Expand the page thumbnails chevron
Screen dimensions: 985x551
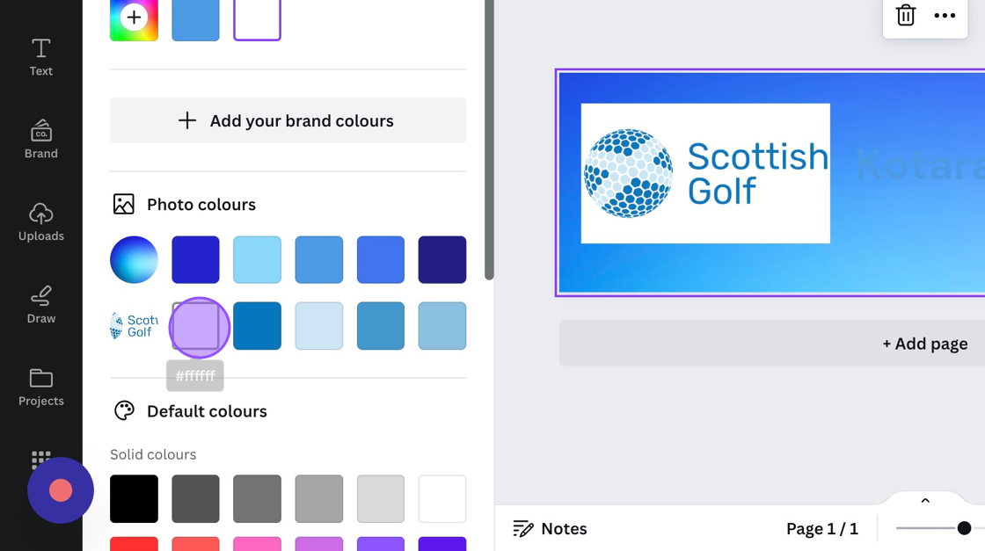(924, 500)
